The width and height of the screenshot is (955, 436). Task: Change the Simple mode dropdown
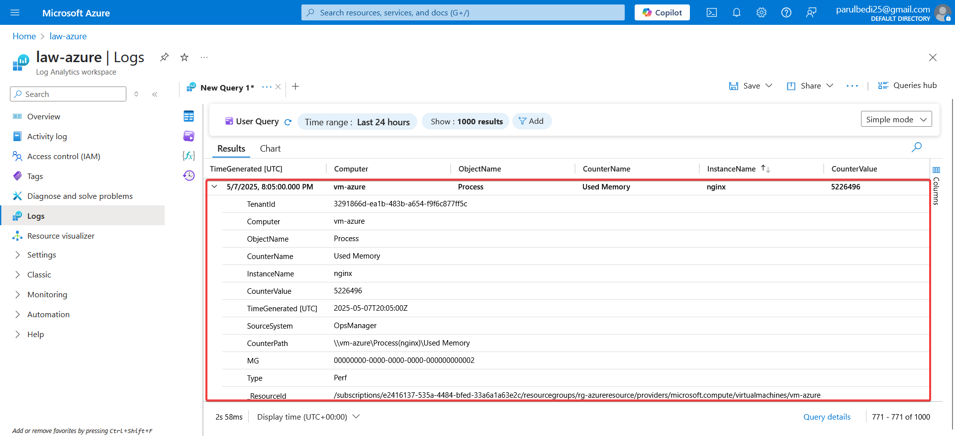coord(896,119)
